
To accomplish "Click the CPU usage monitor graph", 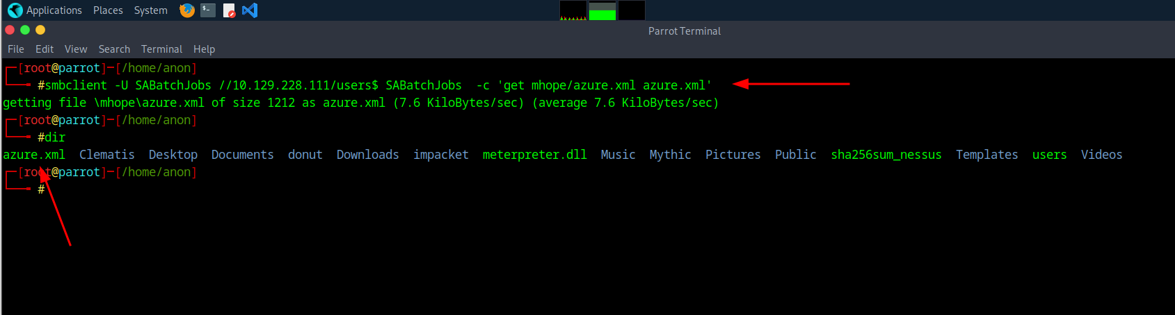I will 573,10.
